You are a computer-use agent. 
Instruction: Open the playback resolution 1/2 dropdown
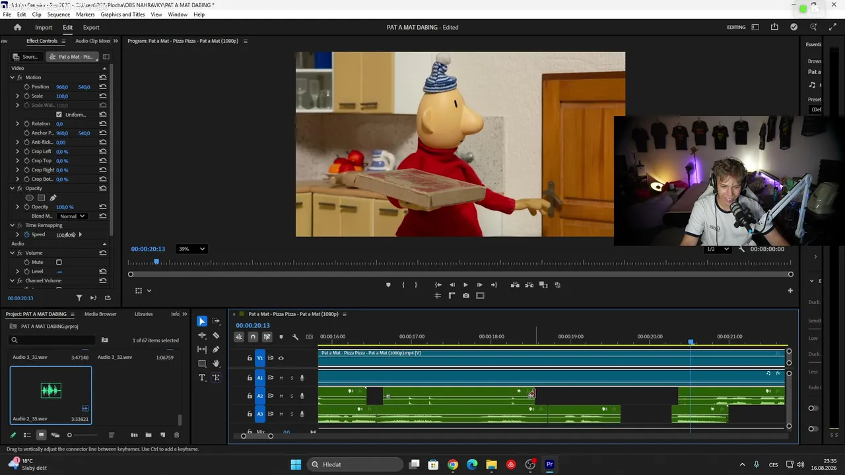pos(718,249)
